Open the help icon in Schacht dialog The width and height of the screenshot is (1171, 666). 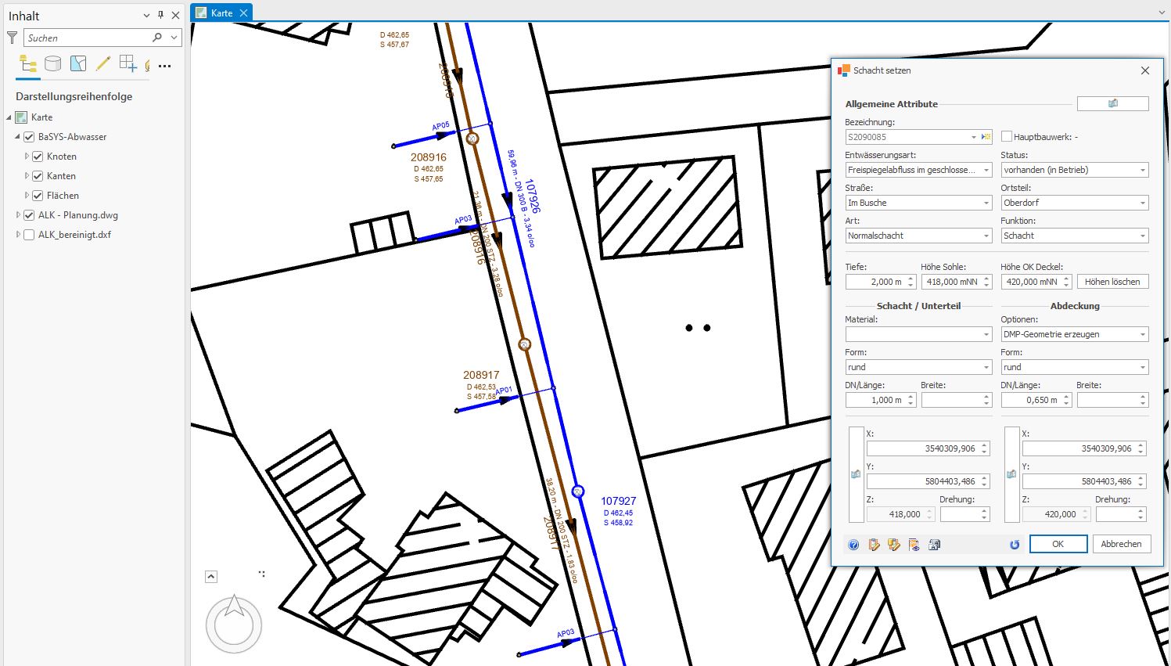tap(853, 545)
